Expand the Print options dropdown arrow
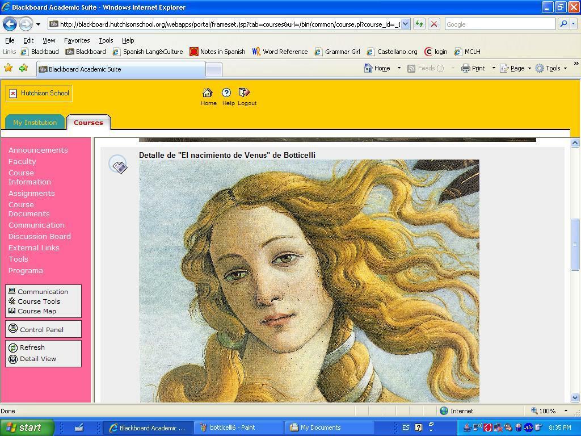This screenshot has height=436, width=581. [x=494, y=68]
